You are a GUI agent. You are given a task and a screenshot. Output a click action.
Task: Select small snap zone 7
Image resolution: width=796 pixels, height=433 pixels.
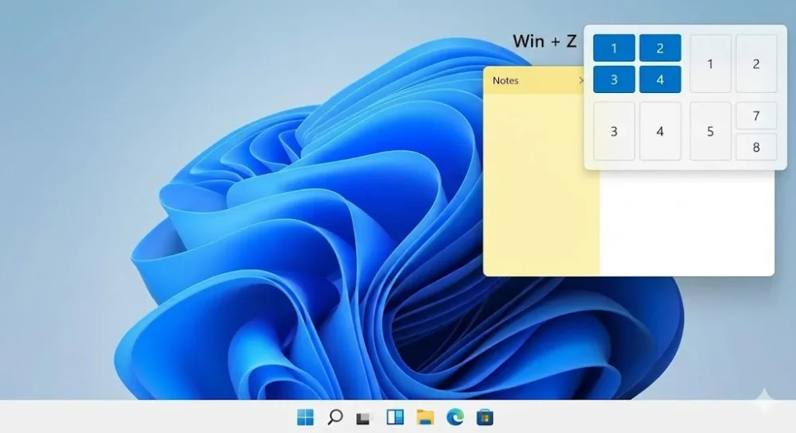coord(755,116)
